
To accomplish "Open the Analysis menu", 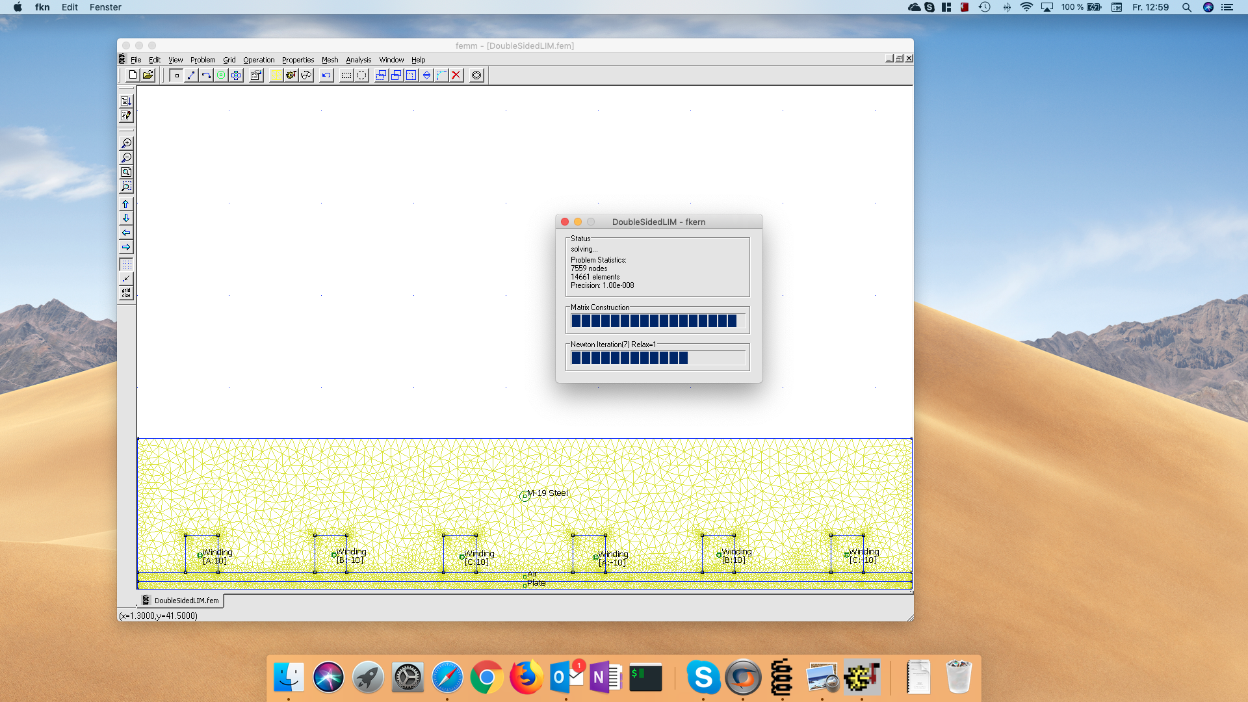I will point(358,59).
